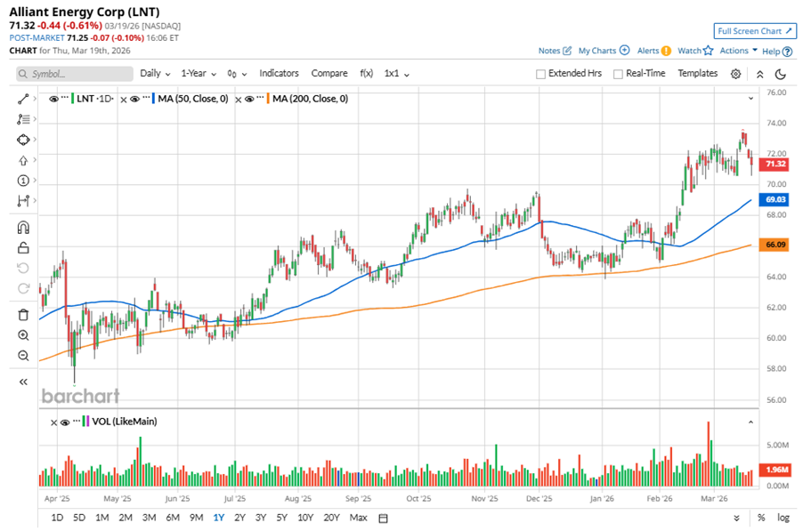
Task: Choose the shapes drawing tool
Action: 23,140
